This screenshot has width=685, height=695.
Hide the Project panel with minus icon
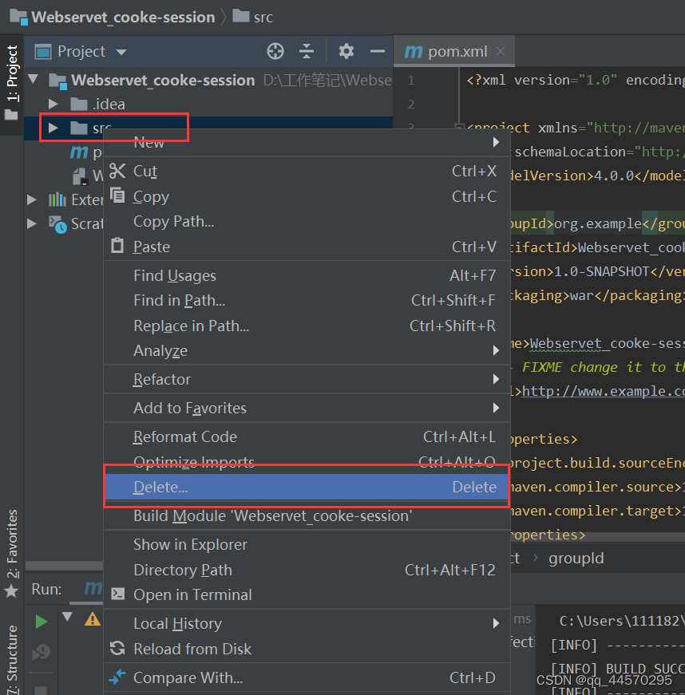(x=378, y=51)
